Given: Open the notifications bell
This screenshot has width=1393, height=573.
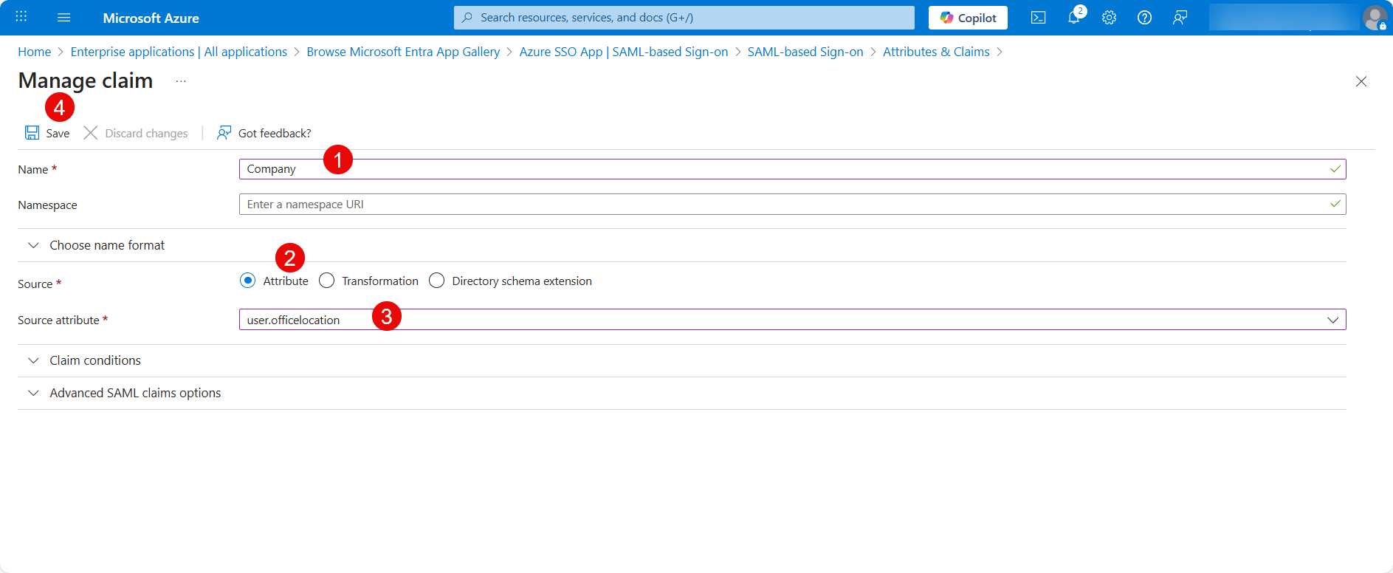Looking at the screenshot, I should (x=1073, y=18).
